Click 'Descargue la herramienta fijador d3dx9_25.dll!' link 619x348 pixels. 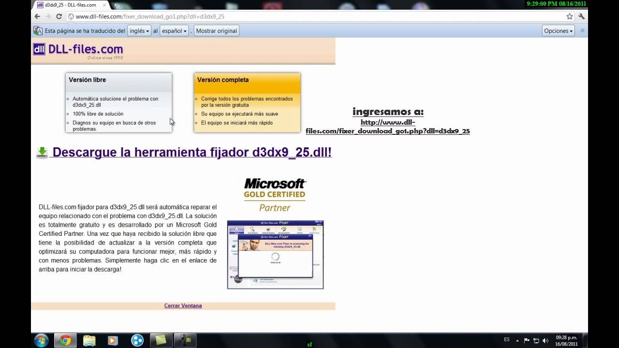192,152
